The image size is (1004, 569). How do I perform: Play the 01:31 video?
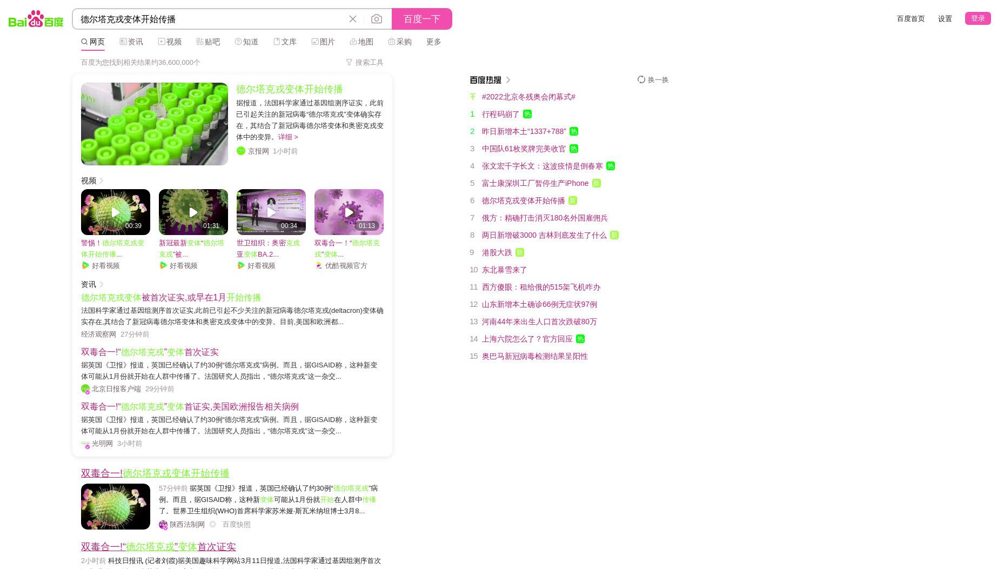193,212
